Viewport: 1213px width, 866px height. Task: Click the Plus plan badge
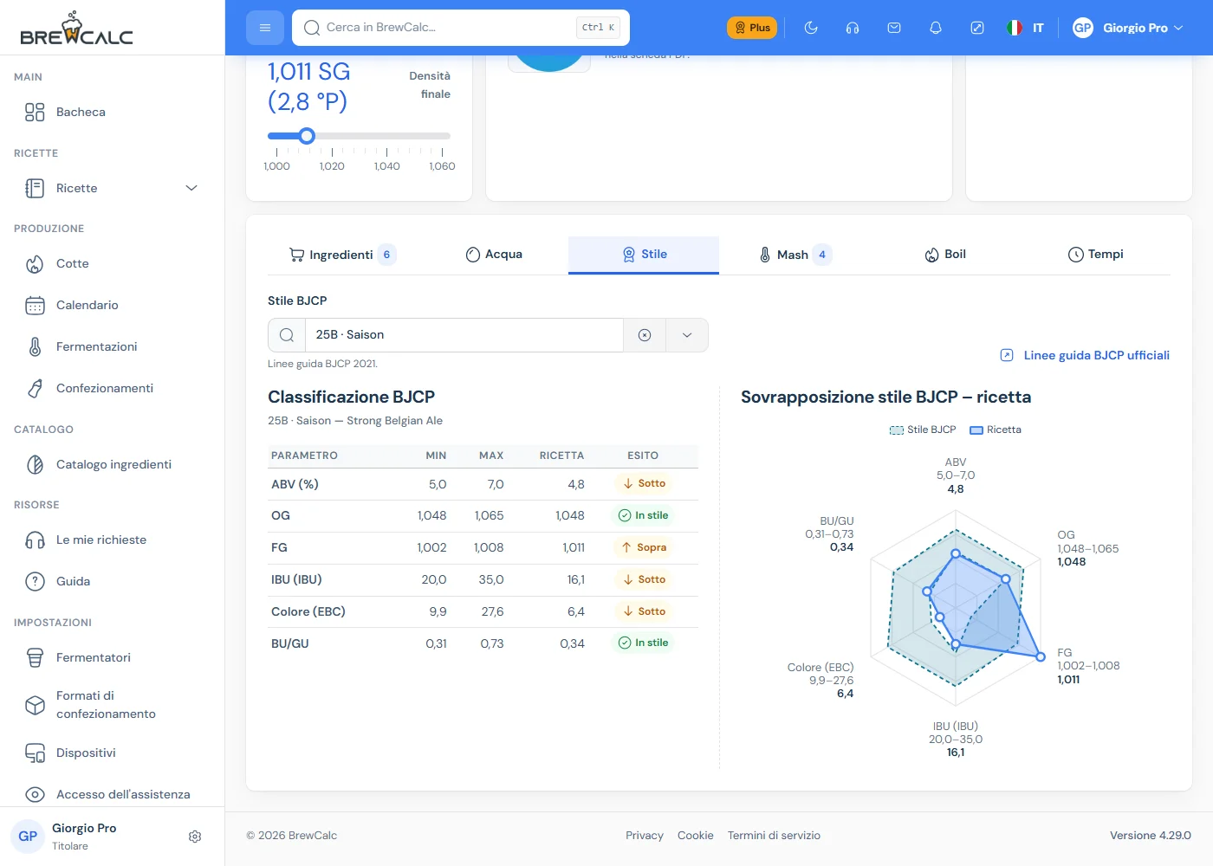(752, 28)
